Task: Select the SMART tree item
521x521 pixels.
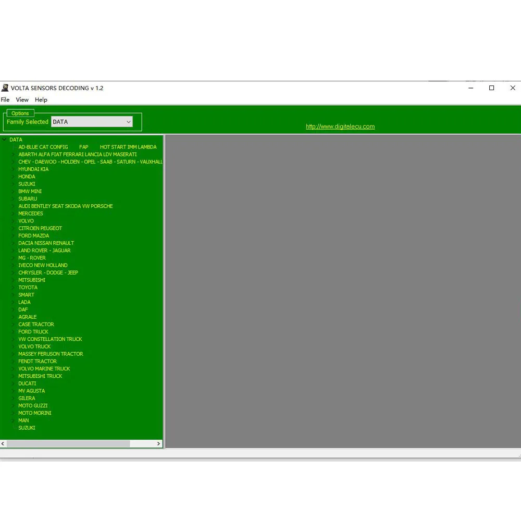Action: [x=26, y=295]
